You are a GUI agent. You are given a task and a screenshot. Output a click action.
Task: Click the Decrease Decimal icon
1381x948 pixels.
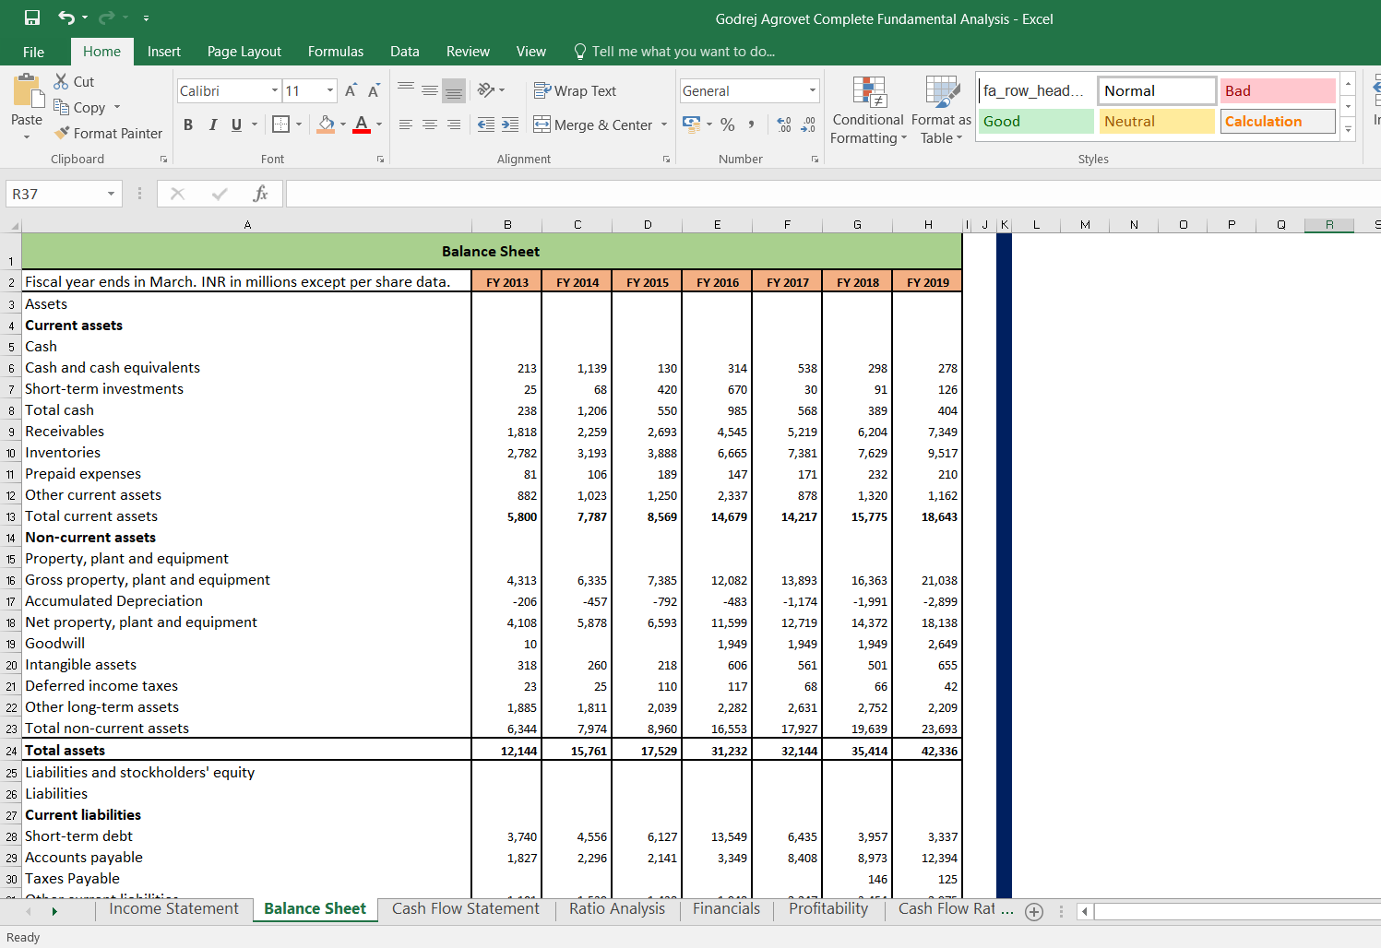click(808, 124)
